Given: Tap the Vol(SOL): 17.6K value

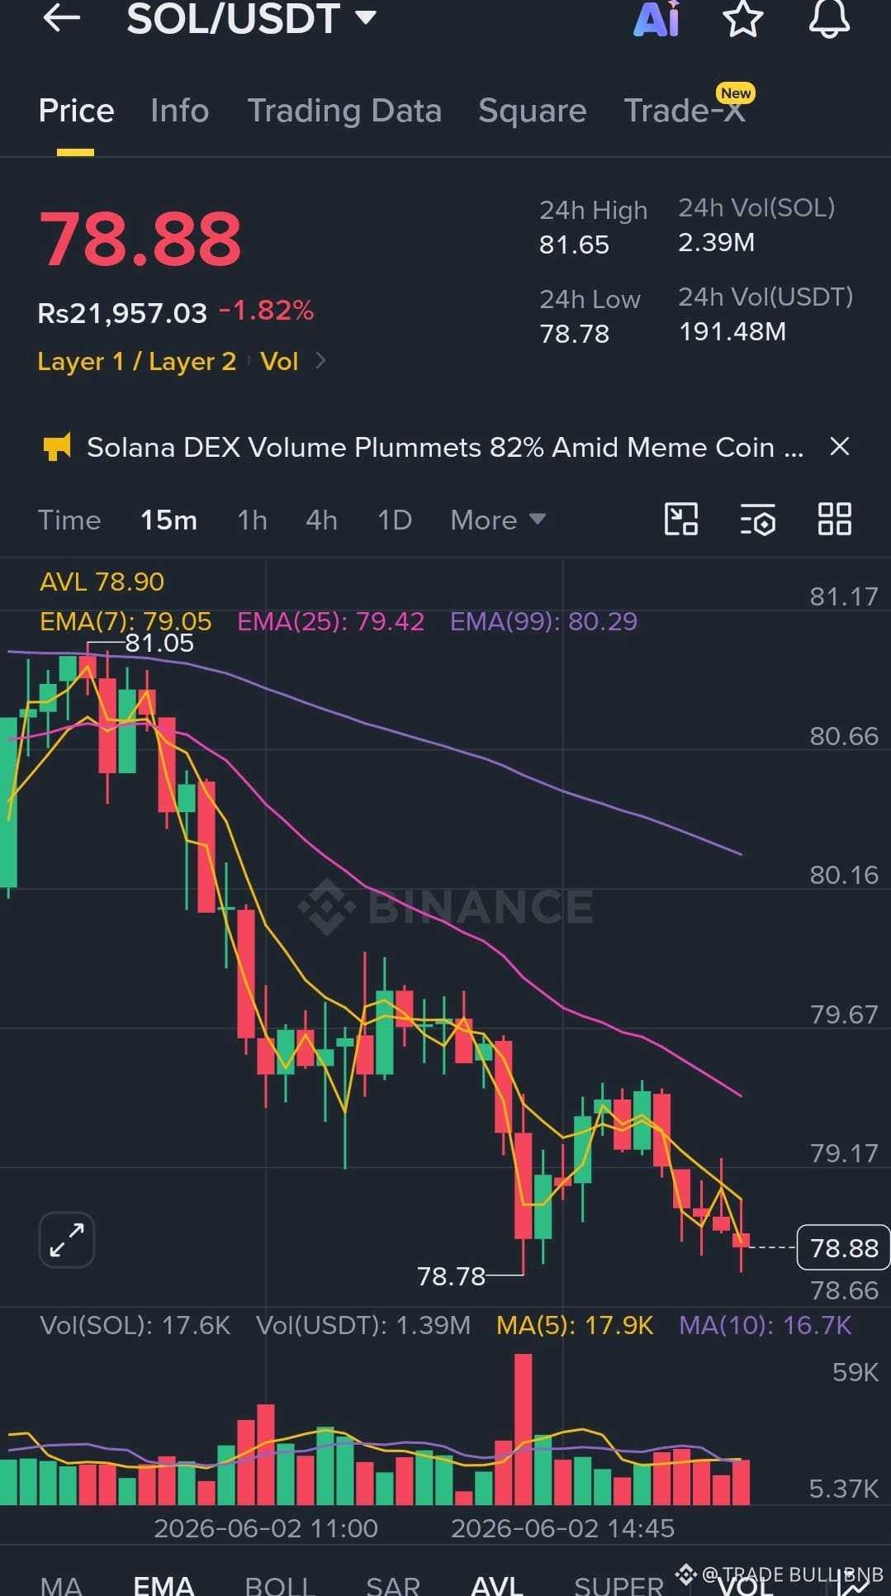Looking at the screenshot, I should 135,1325.
